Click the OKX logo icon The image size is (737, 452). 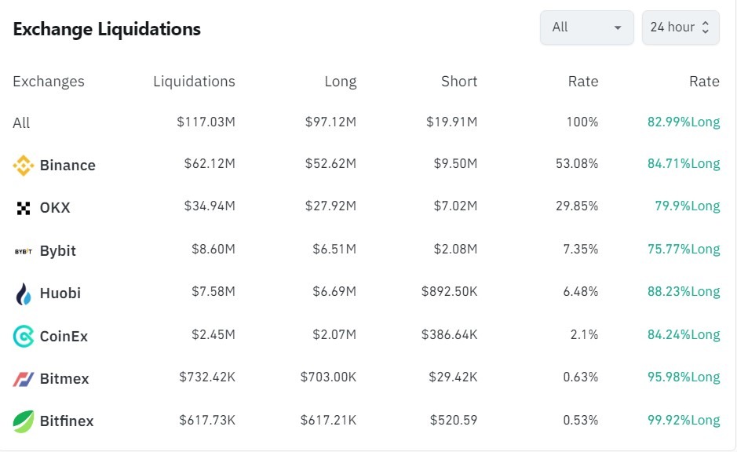[24, 208]
